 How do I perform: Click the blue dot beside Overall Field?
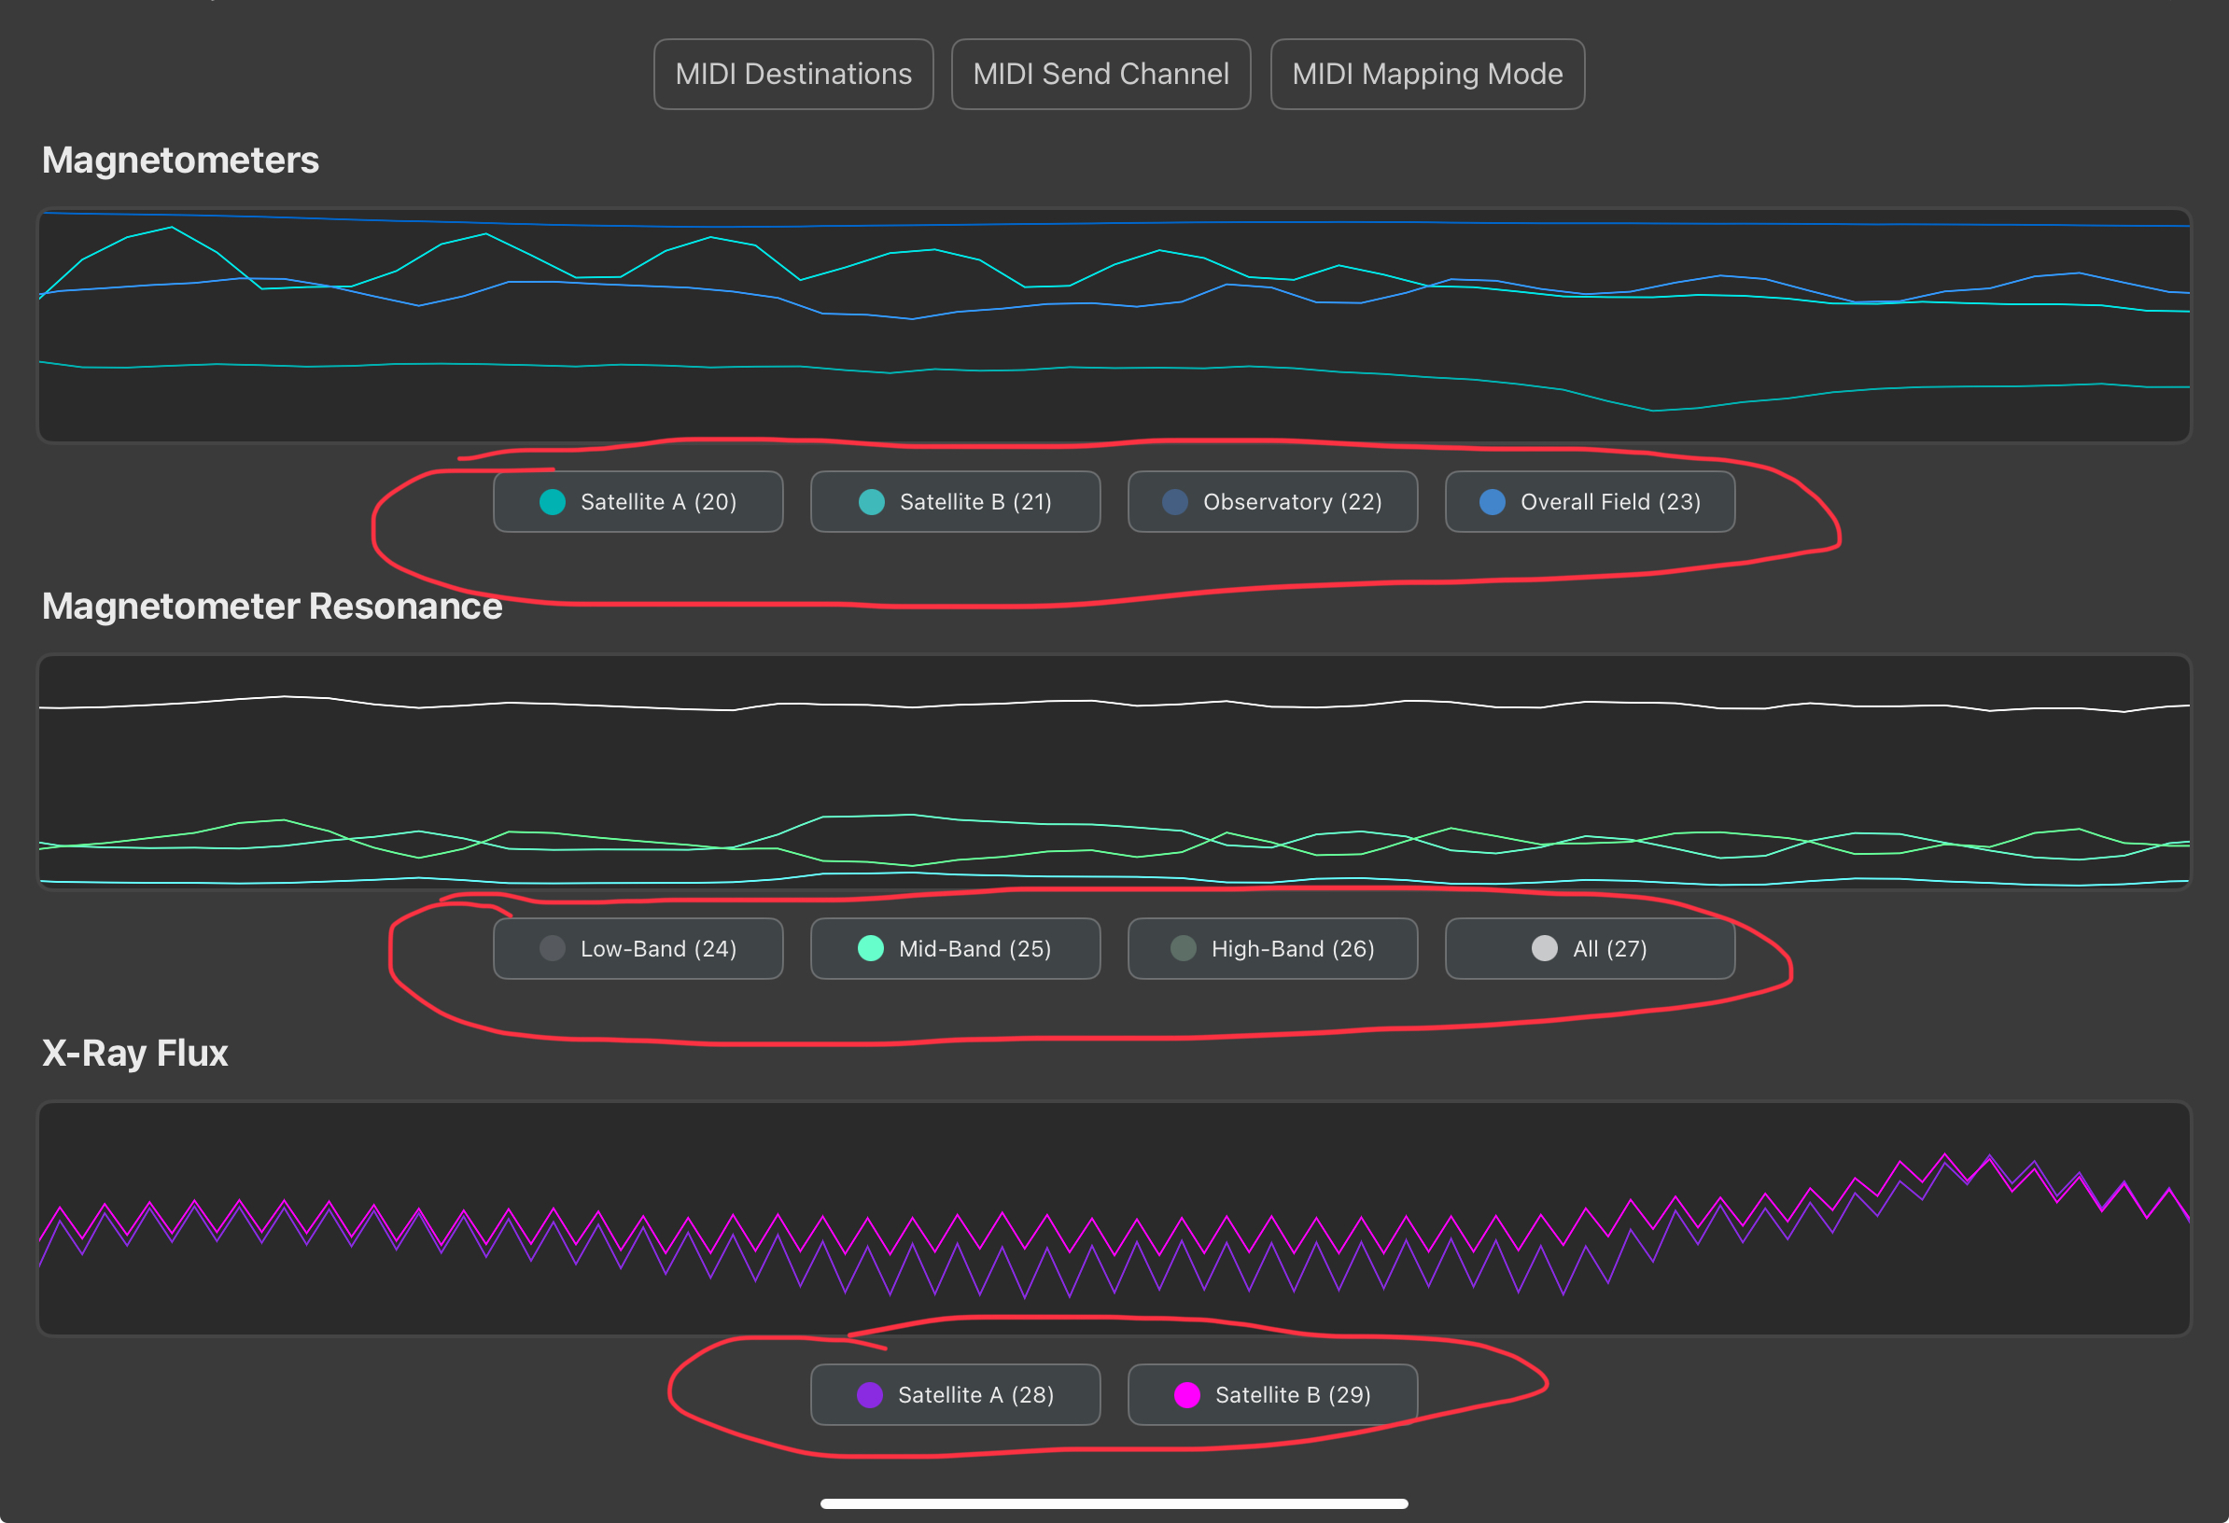tap(1492, 501)
